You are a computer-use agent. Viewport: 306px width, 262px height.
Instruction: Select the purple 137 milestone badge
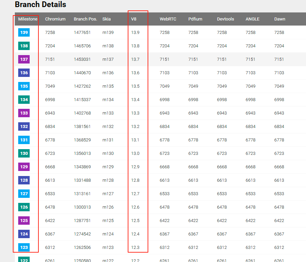(x=24, y=59)
